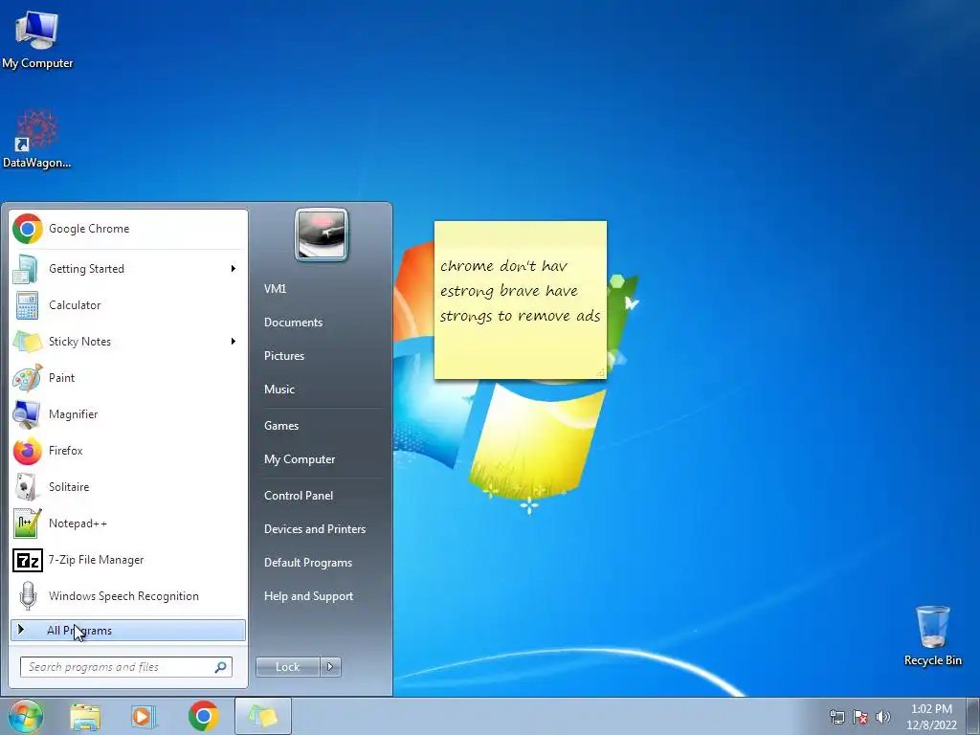Click the network tray icon

tap(836, 717)
